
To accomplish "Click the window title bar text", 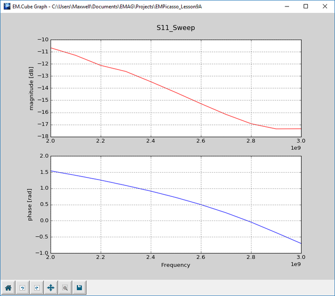I will pos(107,6).
